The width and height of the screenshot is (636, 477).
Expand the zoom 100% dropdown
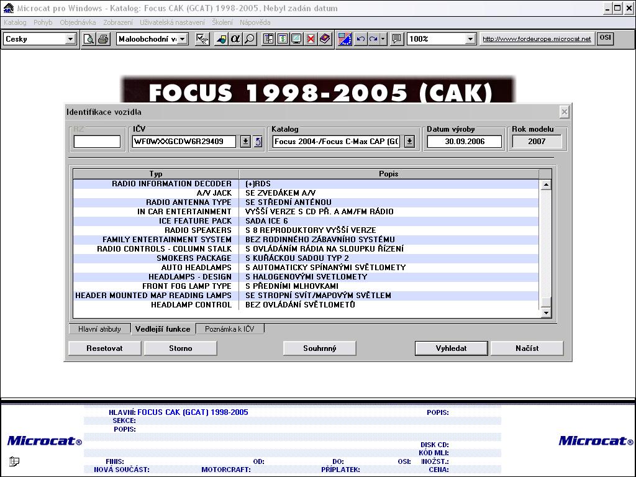tap(470, 39)
